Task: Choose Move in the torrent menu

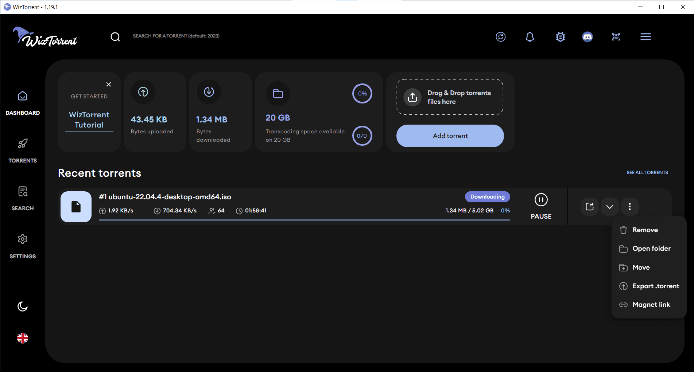Action: (649, 267)
